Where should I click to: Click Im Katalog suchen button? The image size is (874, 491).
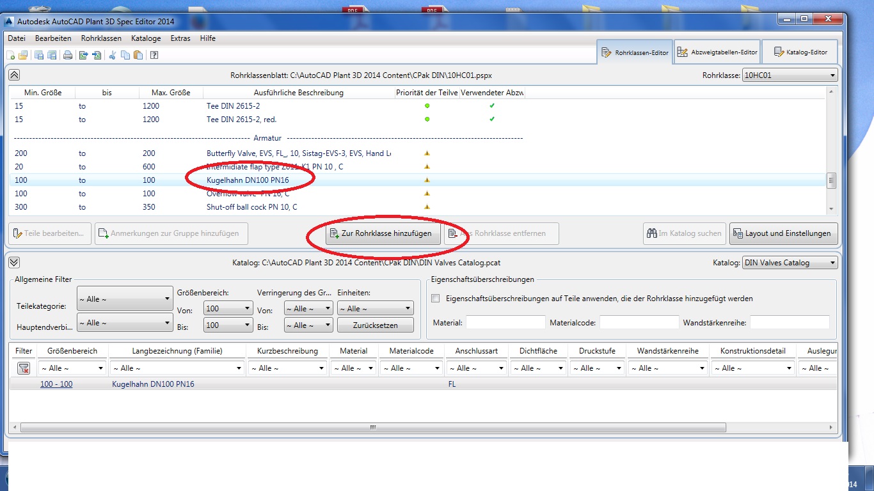[x=684, y=233]
